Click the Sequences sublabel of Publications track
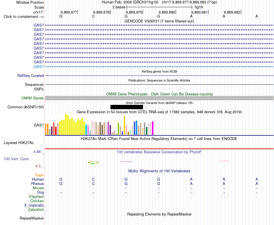 34,84
